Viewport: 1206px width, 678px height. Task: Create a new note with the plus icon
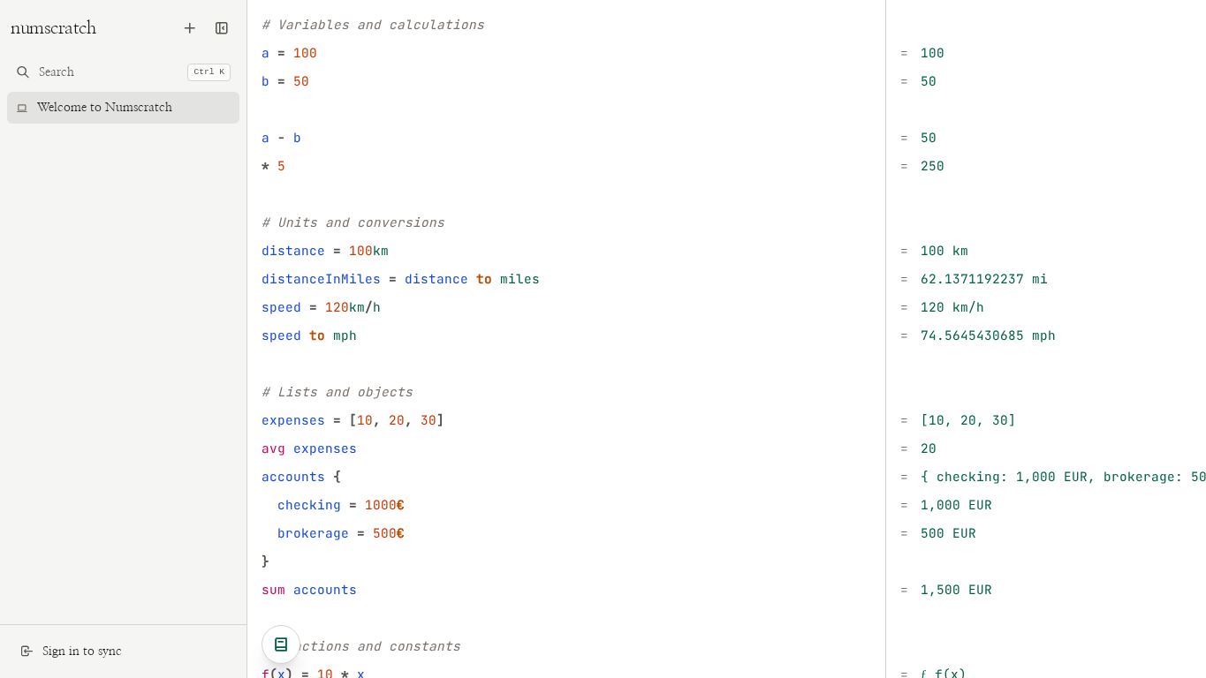pyautogui.click(x=189, y=28)
